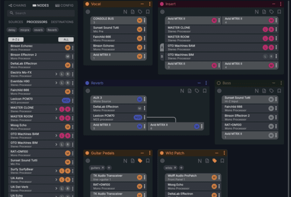
Task: Open the Vocal chain options menu
Action: [150, 4]
